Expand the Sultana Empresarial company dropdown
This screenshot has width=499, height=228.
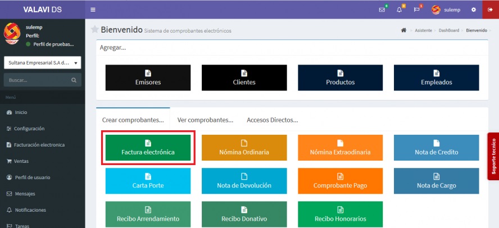43,63
